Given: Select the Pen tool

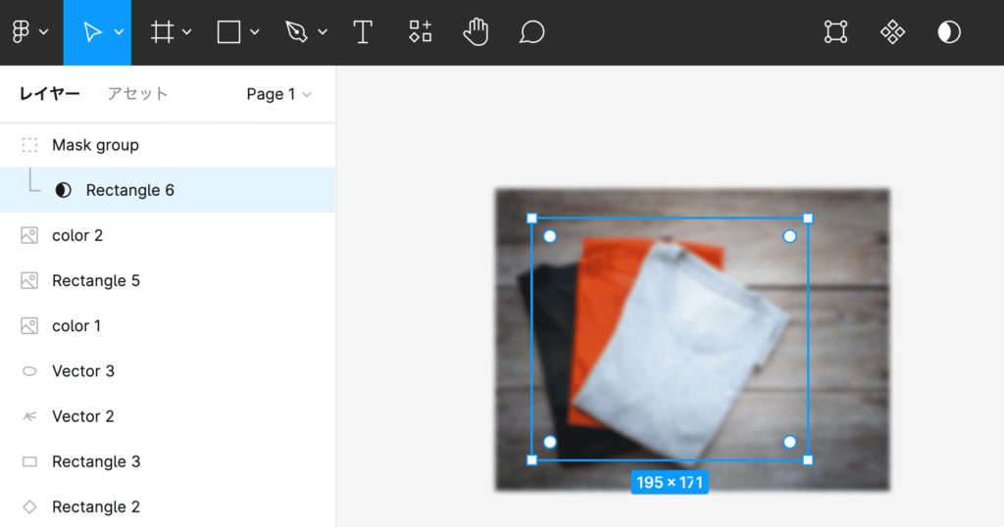Looking at the screenshot, I should point(296,32).
